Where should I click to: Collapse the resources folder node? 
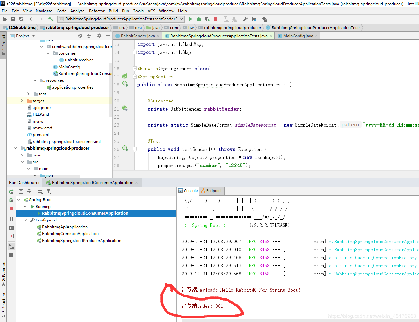click(x=35, y=80)
